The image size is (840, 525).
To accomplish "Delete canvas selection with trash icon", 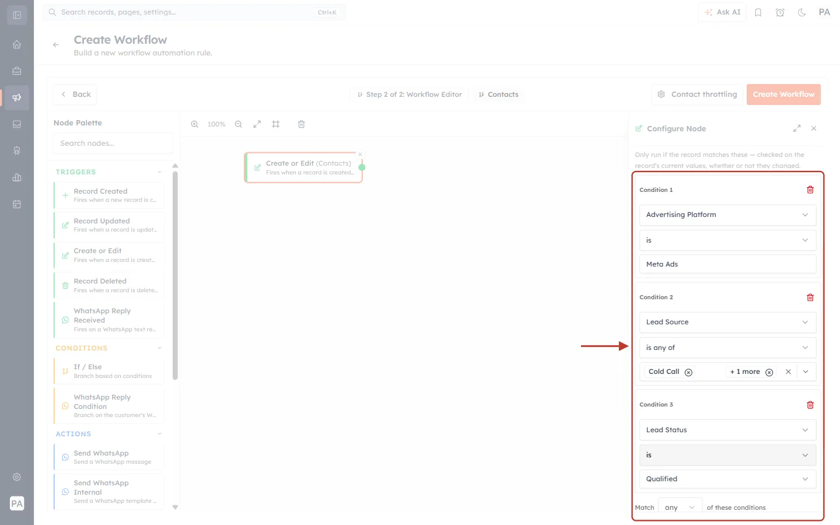I will (x=302, y=124).
